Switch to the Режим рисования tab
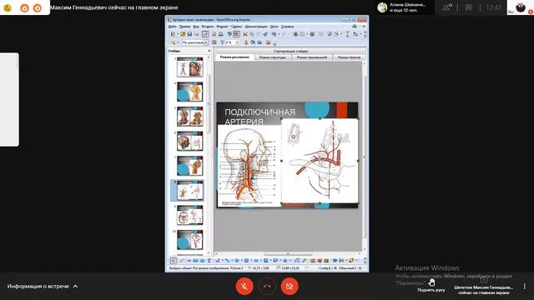Screen dimensions: 534x300 [x=234, y=57]
